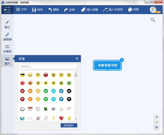Insert the black flag icon
The height and width of the screenshot is (135, 164).
tap(69, 99)
